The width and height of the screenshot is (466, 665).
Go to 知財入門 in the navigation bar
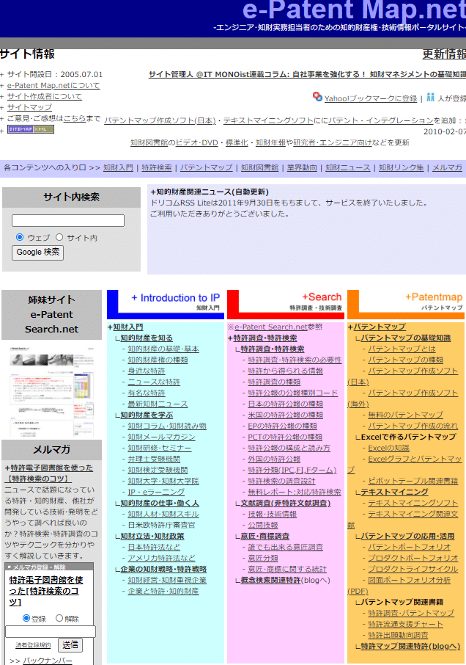tap(118, 167)
